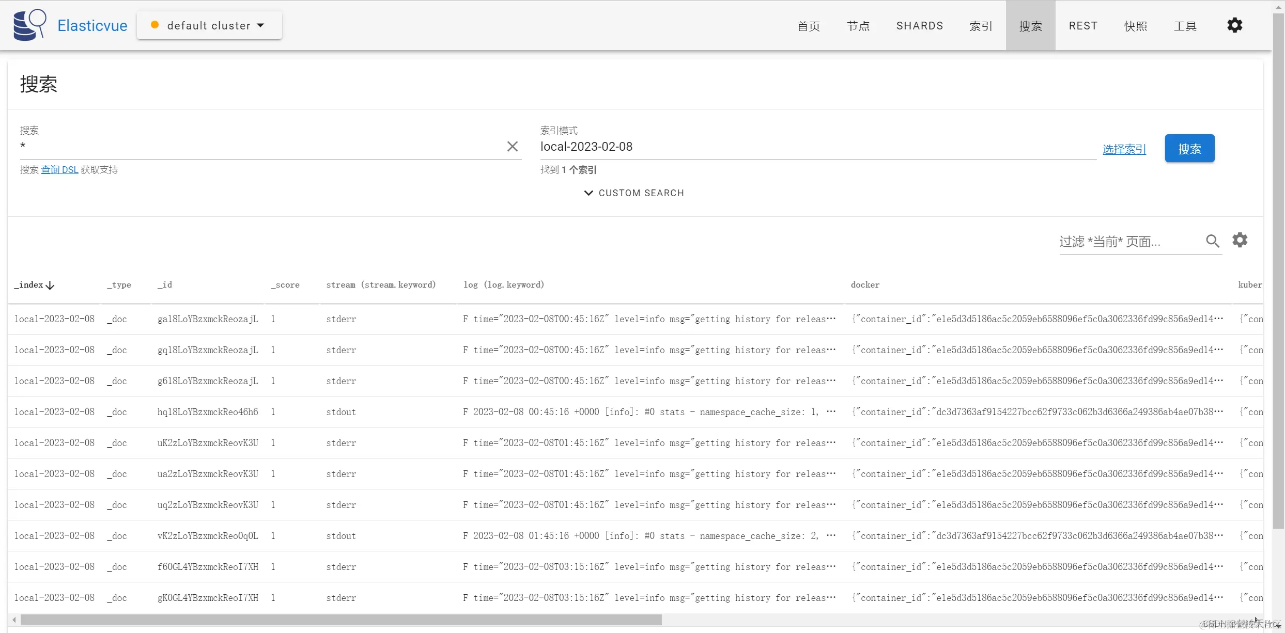Clear the search query with X icon

(512, 147)
